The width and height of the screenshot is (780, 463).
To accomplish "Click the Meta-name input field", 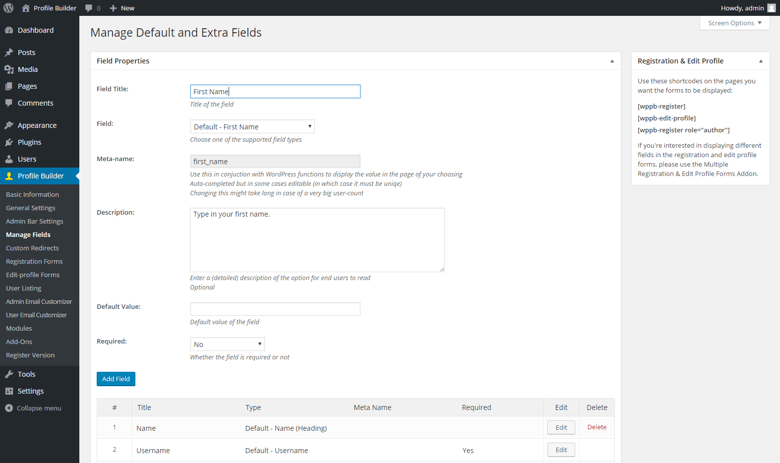I will (275, 162).
